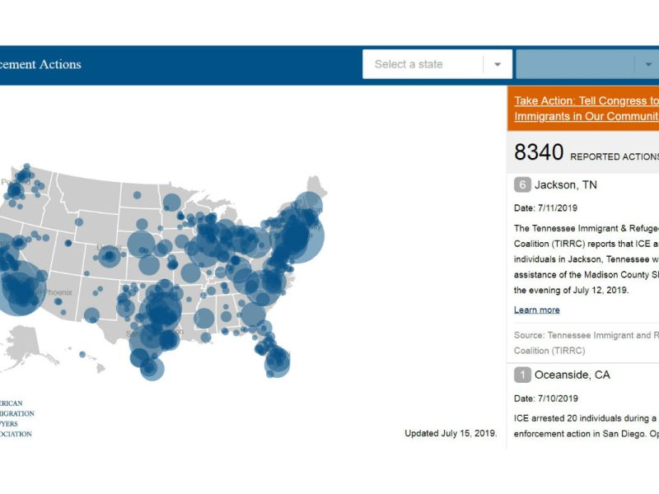Click the number 1 badge beside Oceanside
Screen dimensions: 659x494
[x=522, y=375]
